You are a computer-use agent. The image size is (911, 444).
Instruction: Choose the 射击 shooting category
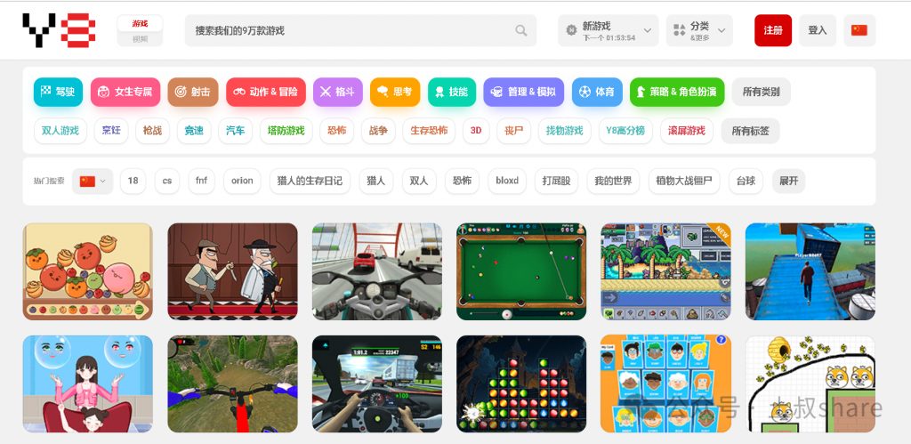[192, 92]
